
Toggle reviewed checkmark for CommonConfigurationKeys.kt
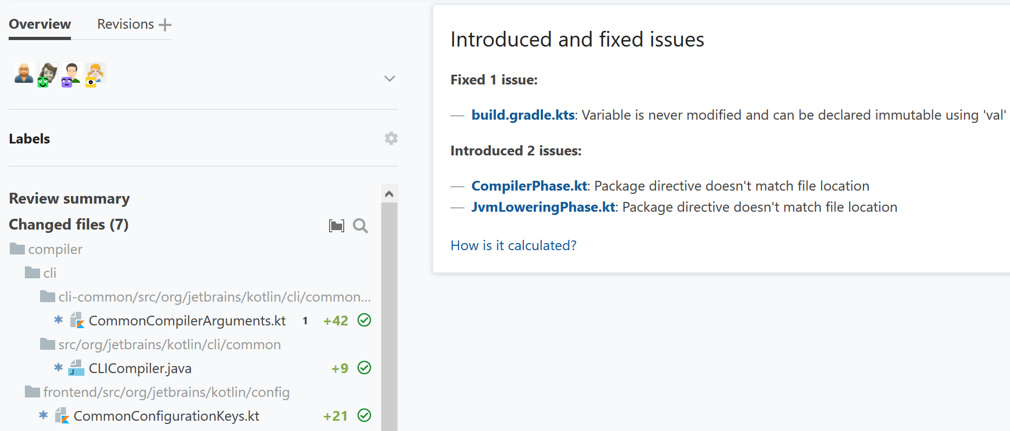(x=364, y=416)
